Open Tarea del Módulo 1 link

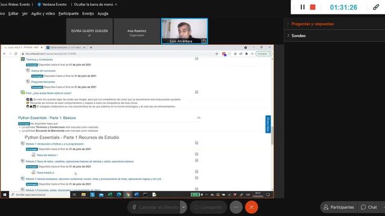[47, 155]
